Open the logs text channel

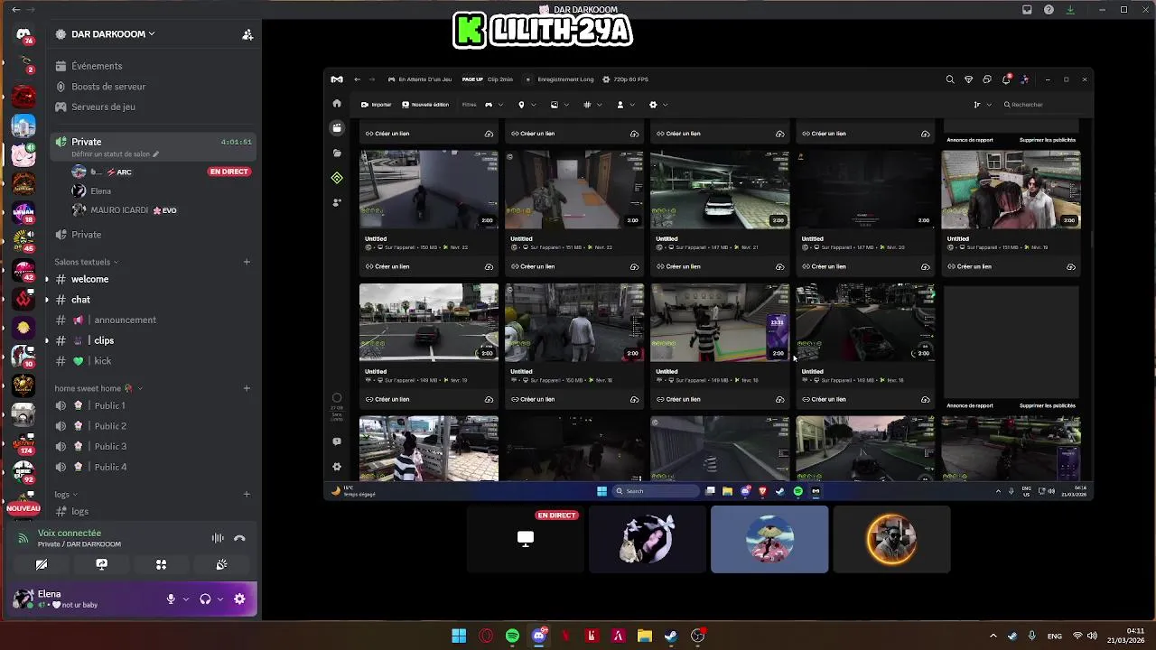pyautogui.click(x=154, y=511)
